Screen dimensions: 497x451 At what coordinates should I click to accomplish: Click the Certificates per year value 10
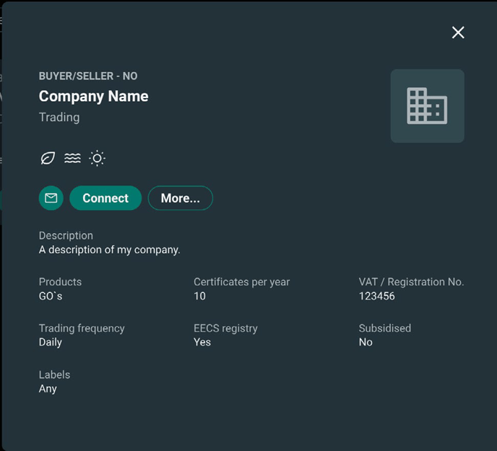tap(199, 296)
